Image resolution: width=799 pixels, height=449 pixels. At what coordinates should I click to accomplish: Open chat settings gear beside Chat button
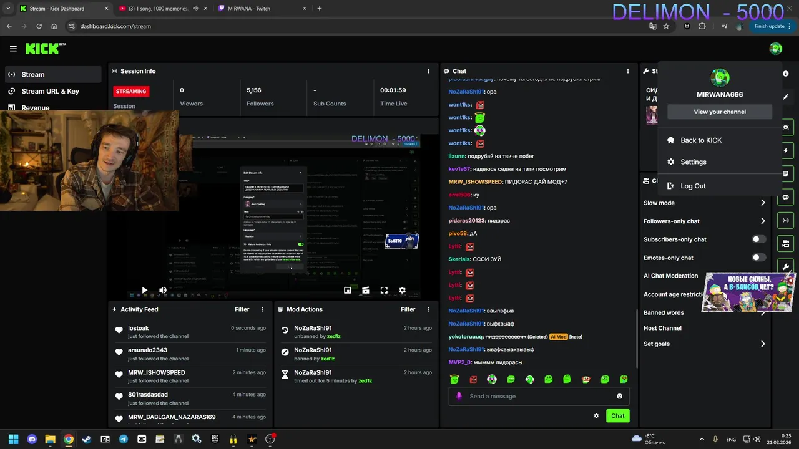point(596,416)
